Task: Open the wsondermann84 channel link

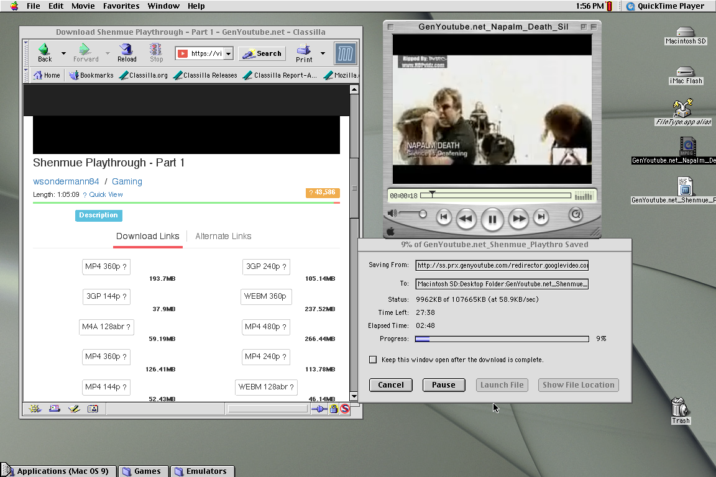Action: (66, 181)
